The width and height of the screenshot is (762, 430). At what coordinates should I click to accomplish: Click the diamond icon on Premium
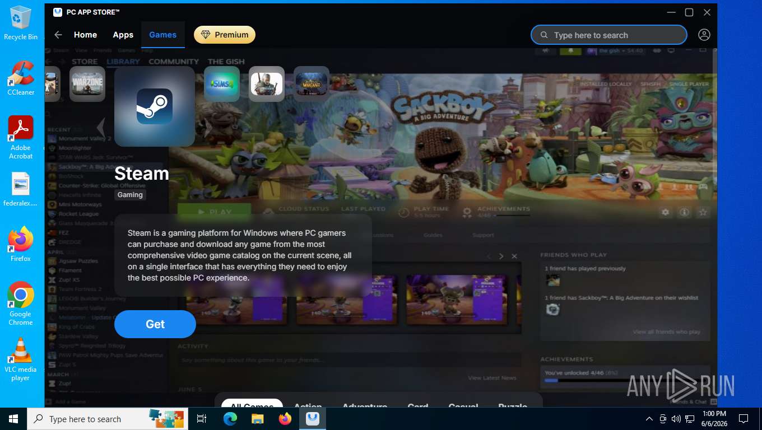206,35
